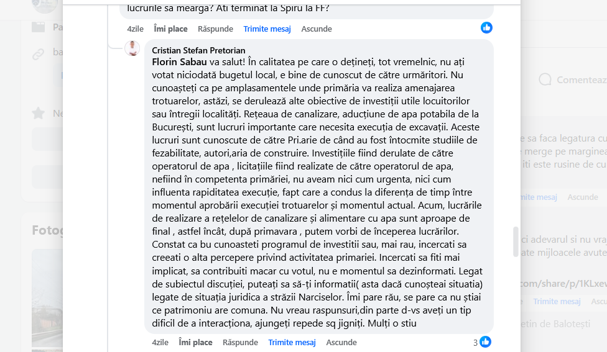Click Trimite mesaj under the top comment
This screenshot has height=352, width=607.
click(267, 29)
